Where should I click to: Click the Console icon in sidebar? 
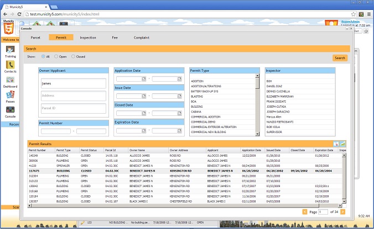point(10,110)
